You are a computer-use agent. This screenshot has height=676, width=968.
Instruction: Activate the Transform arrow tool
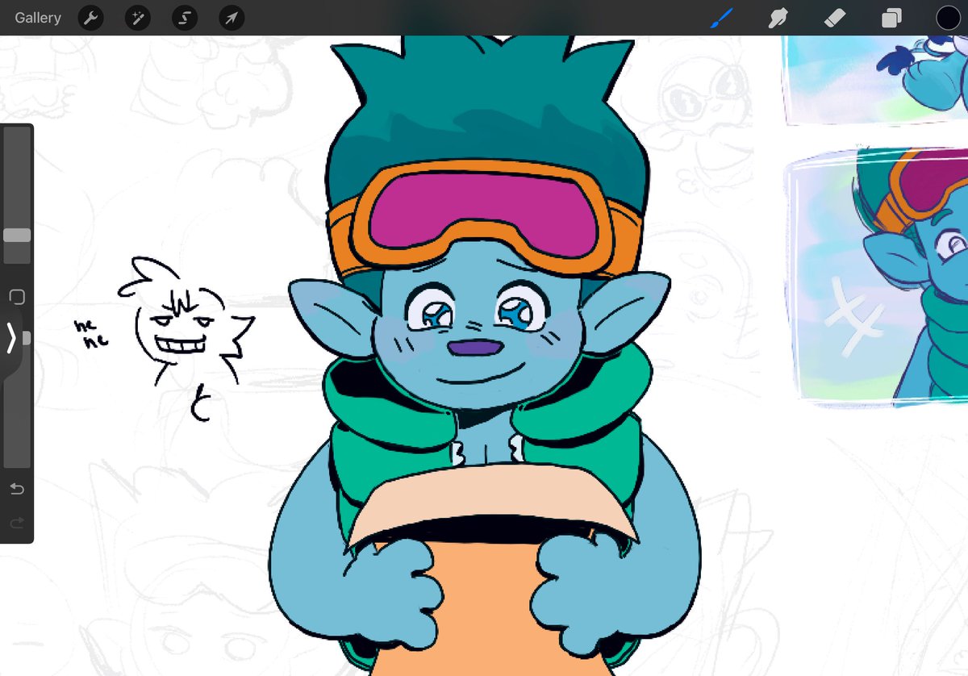point(232,18)
